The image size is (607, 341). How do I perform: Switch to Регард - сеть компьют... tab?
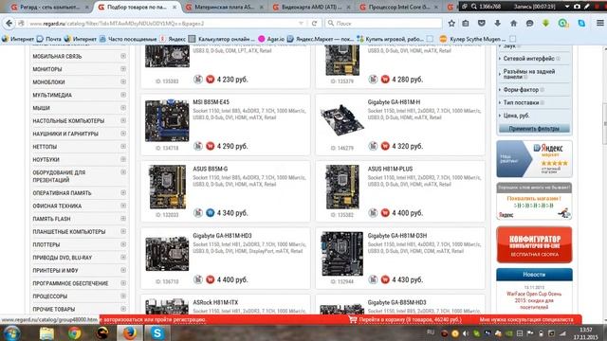point(50,7)
